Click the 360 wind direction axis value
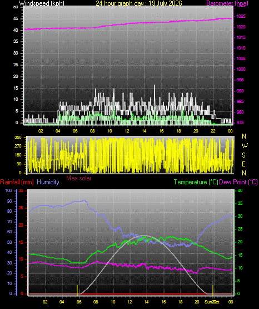 click(x=18, y=138)
